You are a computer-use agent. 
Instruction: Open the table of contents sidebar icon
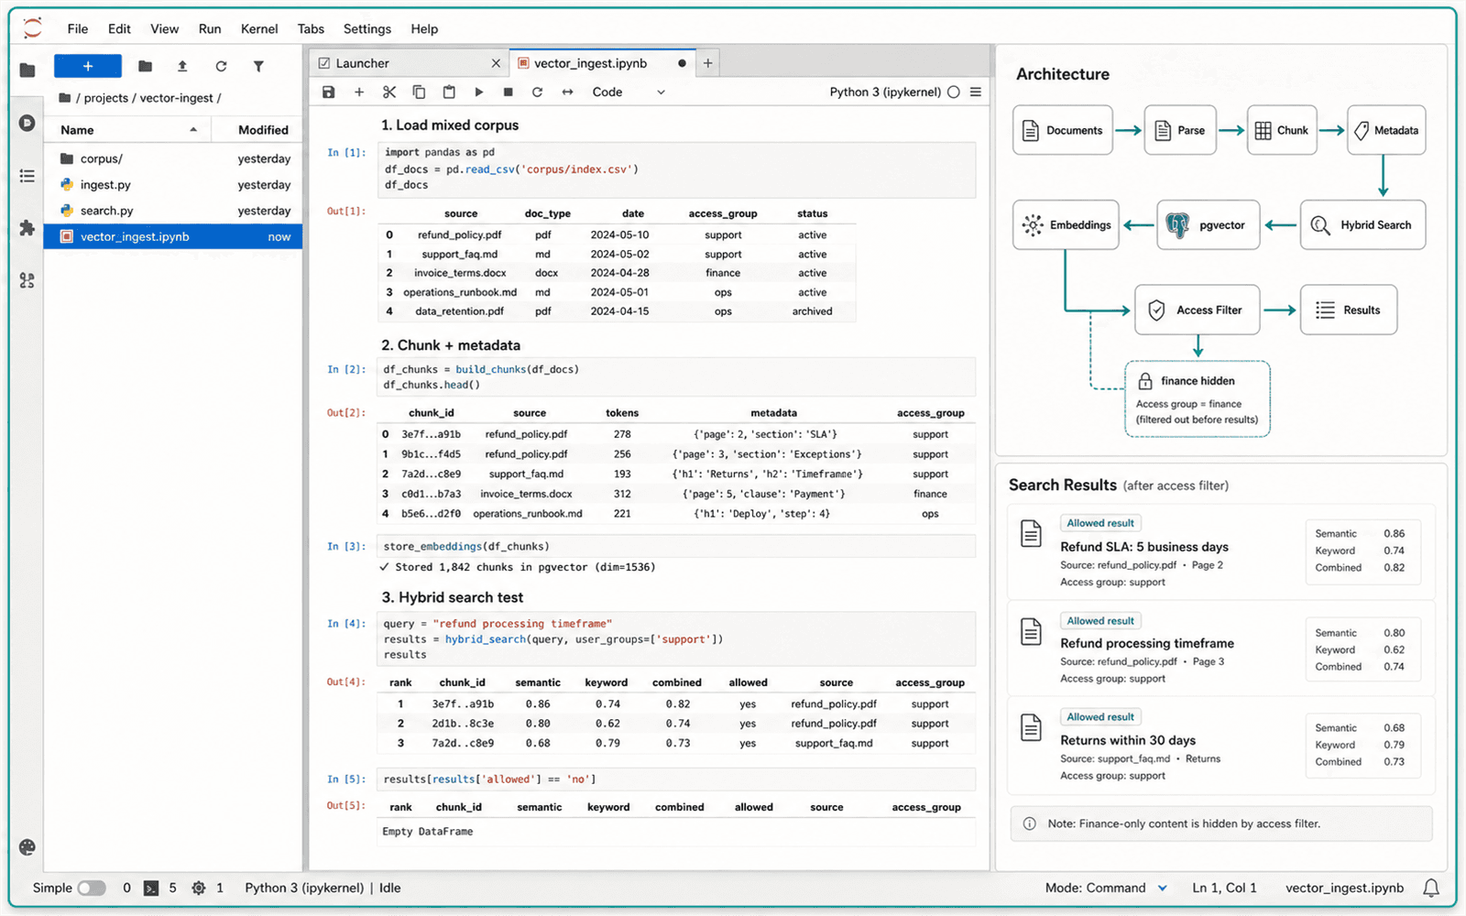[x=27, y=176]
